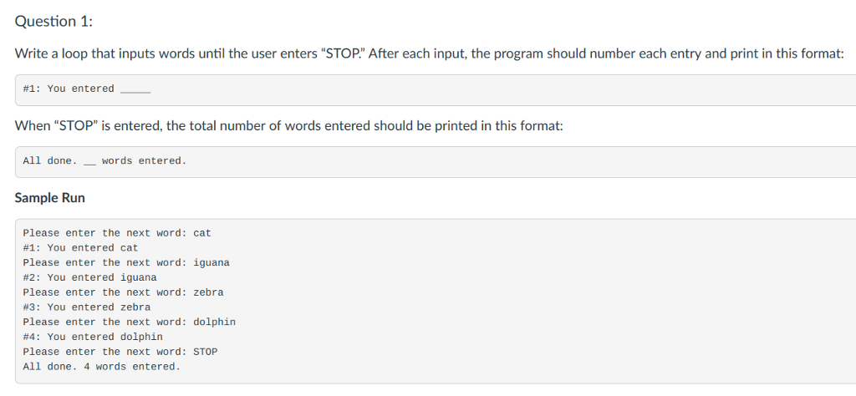Click the "#3: You entered zebra" line
The height and width of the screenshot is (396, 856).
[x=86, y=307]
